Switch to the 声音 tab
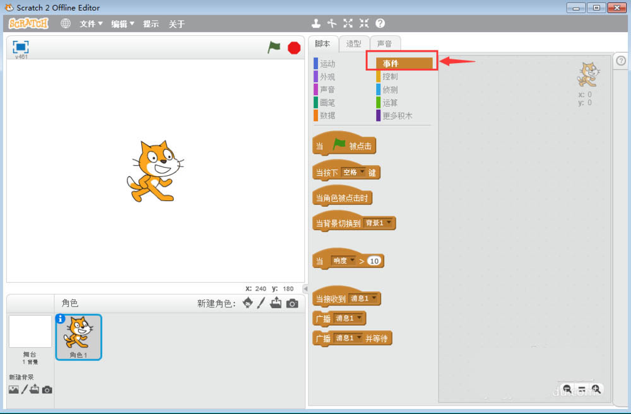631x414 pixels. (x=385, y=43)
